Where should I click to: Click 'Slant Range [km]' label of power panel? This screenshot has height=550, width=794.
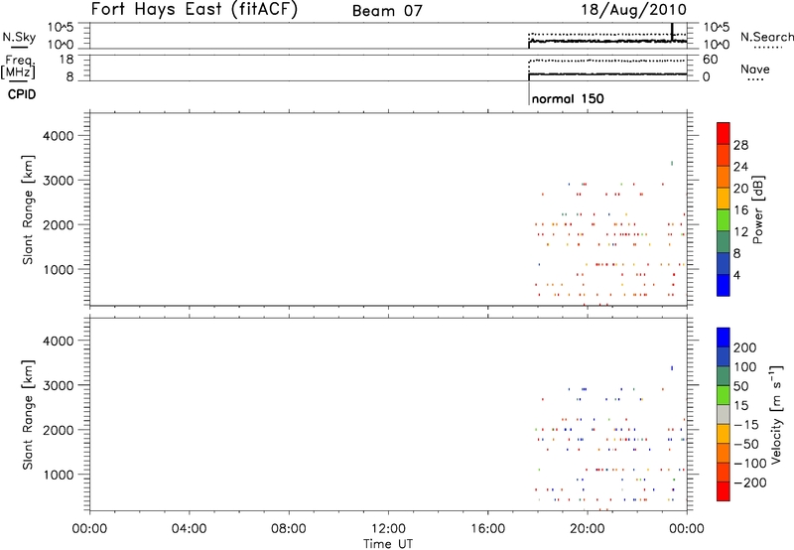pos(28,209)
